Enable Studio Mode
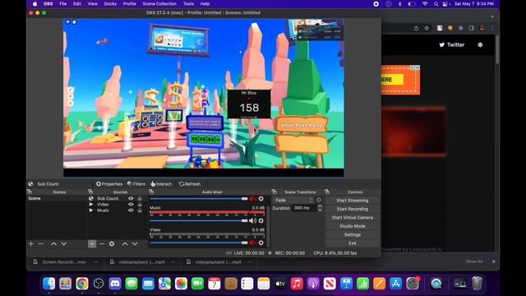Screen dimensions: 526x296 coord(353,226)
